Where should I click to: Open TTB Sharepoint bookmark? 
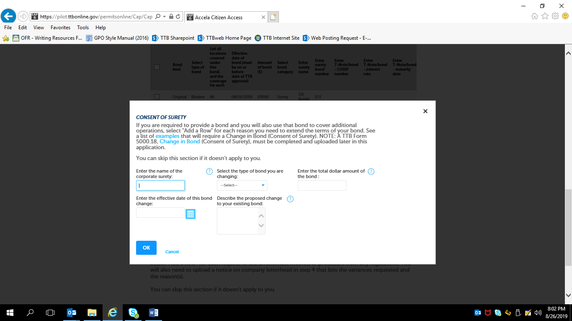[x=173, y=38]
